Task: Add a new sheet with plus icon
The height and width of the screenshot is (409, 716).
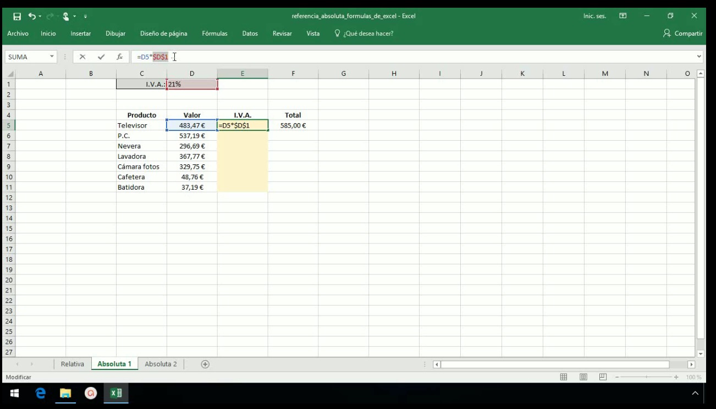Action: coord(205,364)
